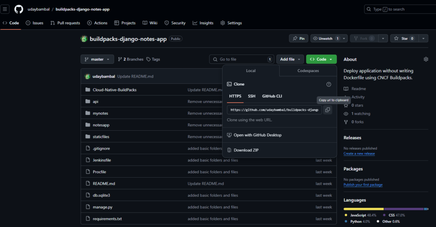Toggle the green Code dropdown button
Image resolution: width=436 pixels, height=227 pixels.
321,59
